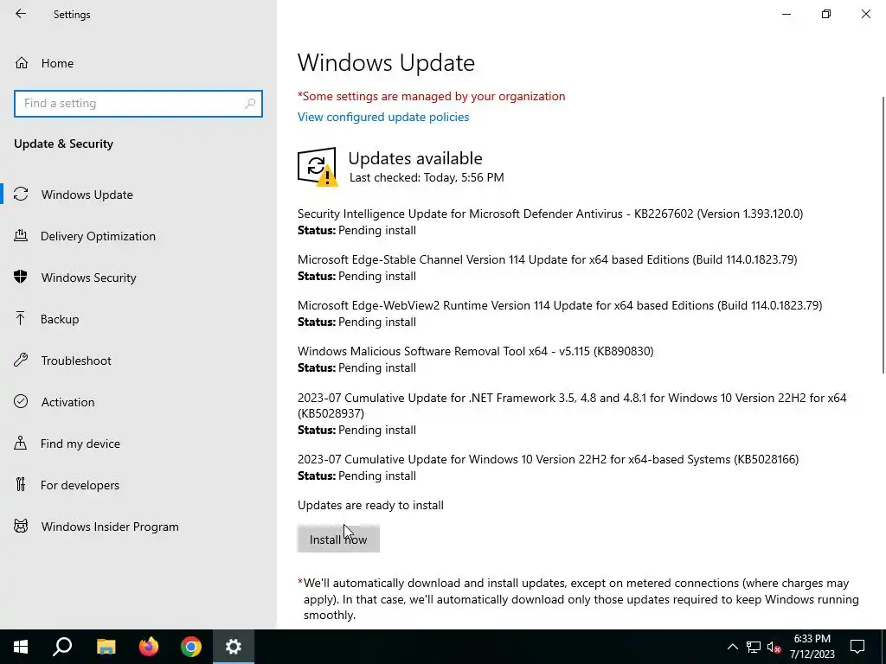Click the .NET Framework KB5028937 update entry

[572, 413]
